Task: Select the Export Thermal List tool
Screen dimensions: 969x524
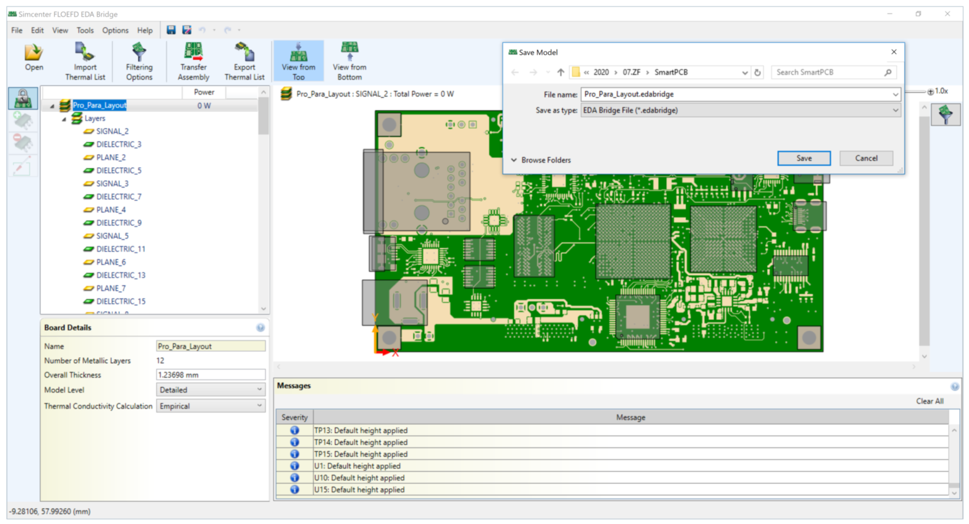Action: (x=244, y=60)
